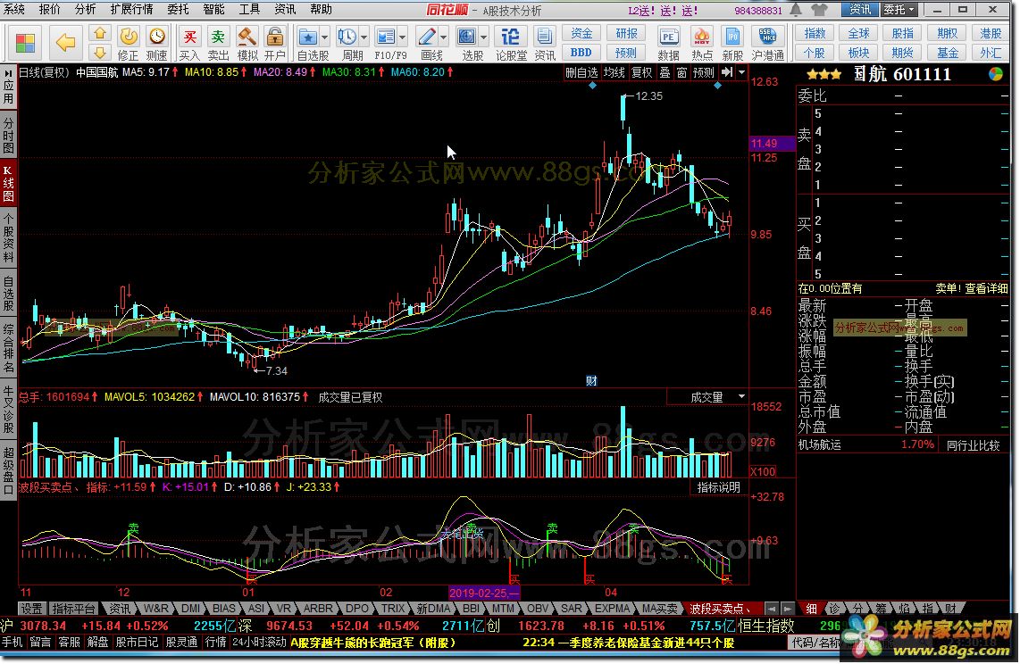Click the 修正 refresh icon
Image resolution: width=1020 pixels, height=664 pixels.
tap(128, 37)
